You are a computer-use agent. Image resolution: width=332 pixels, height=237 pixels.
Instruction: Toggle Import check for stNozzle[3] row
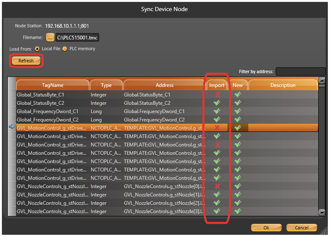(217, 211)
